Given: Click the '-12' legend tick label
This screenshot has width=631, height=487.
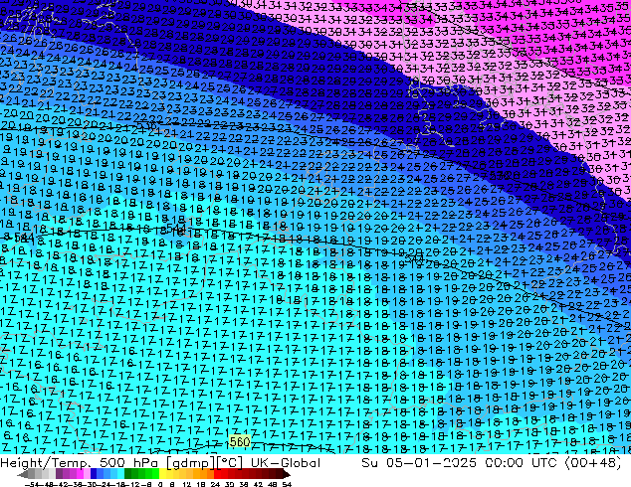Looking at the screenshot, I should (x=131, y=484).
